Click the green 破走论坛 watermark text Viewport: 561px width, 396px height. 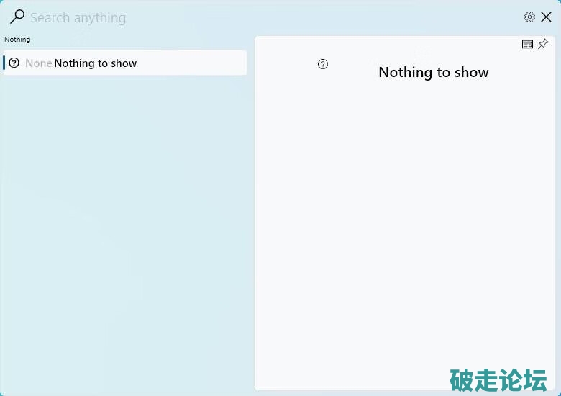point(498,379)
